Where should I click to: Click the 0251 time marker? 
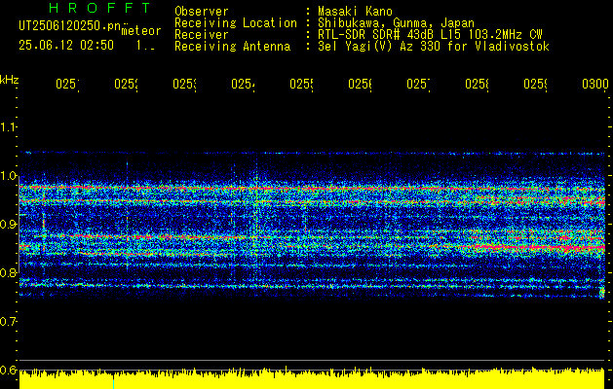pos(67,84)
